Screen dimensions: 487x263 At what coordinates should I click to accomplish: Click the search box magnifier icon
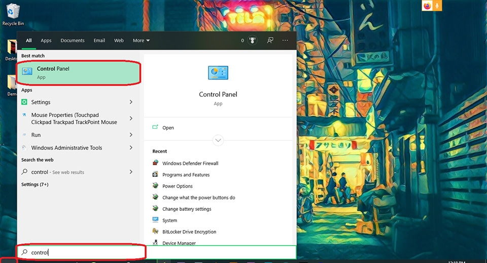click(x=24, y=252)
